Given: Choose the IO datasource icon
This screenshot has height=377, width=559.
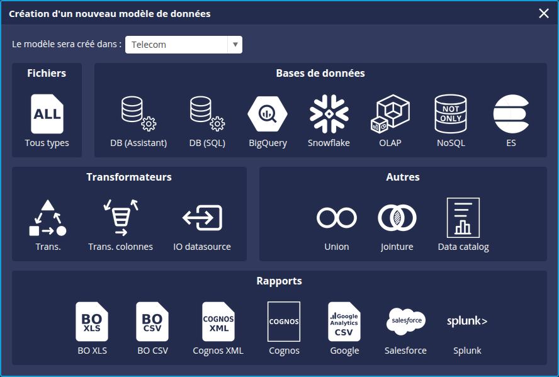Looking at the screenshot, I should coord(202,218).
